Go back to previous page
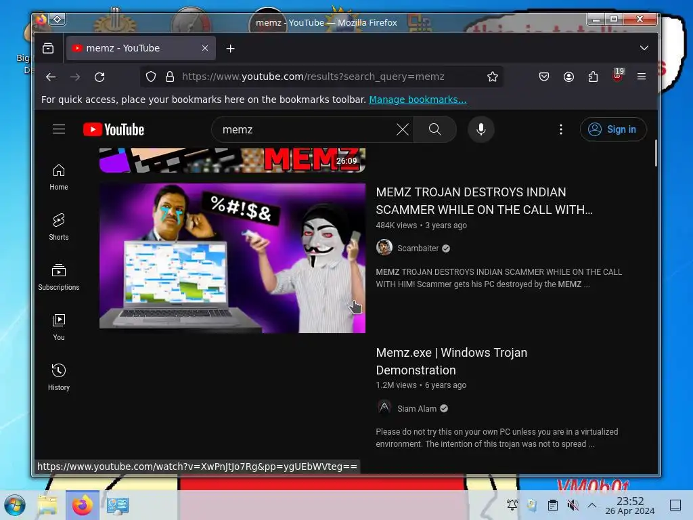 click(51, 77)
